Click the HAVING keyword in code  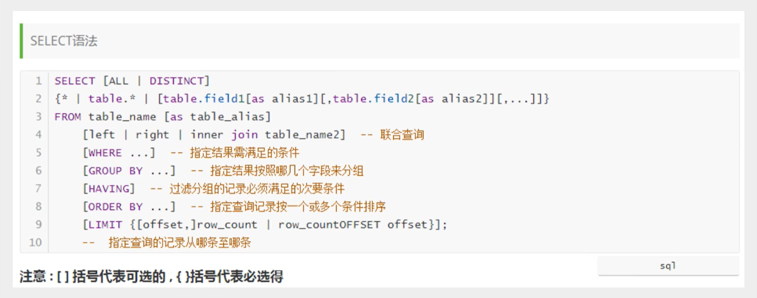(109, 189)
